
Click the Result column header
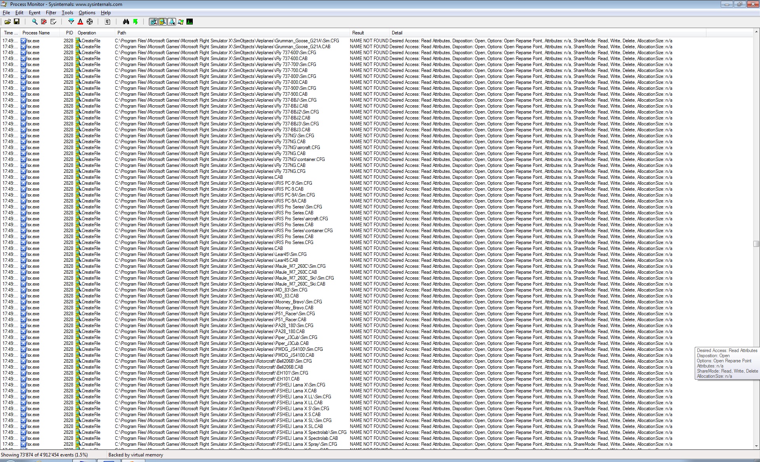click(x=369, y=33)
